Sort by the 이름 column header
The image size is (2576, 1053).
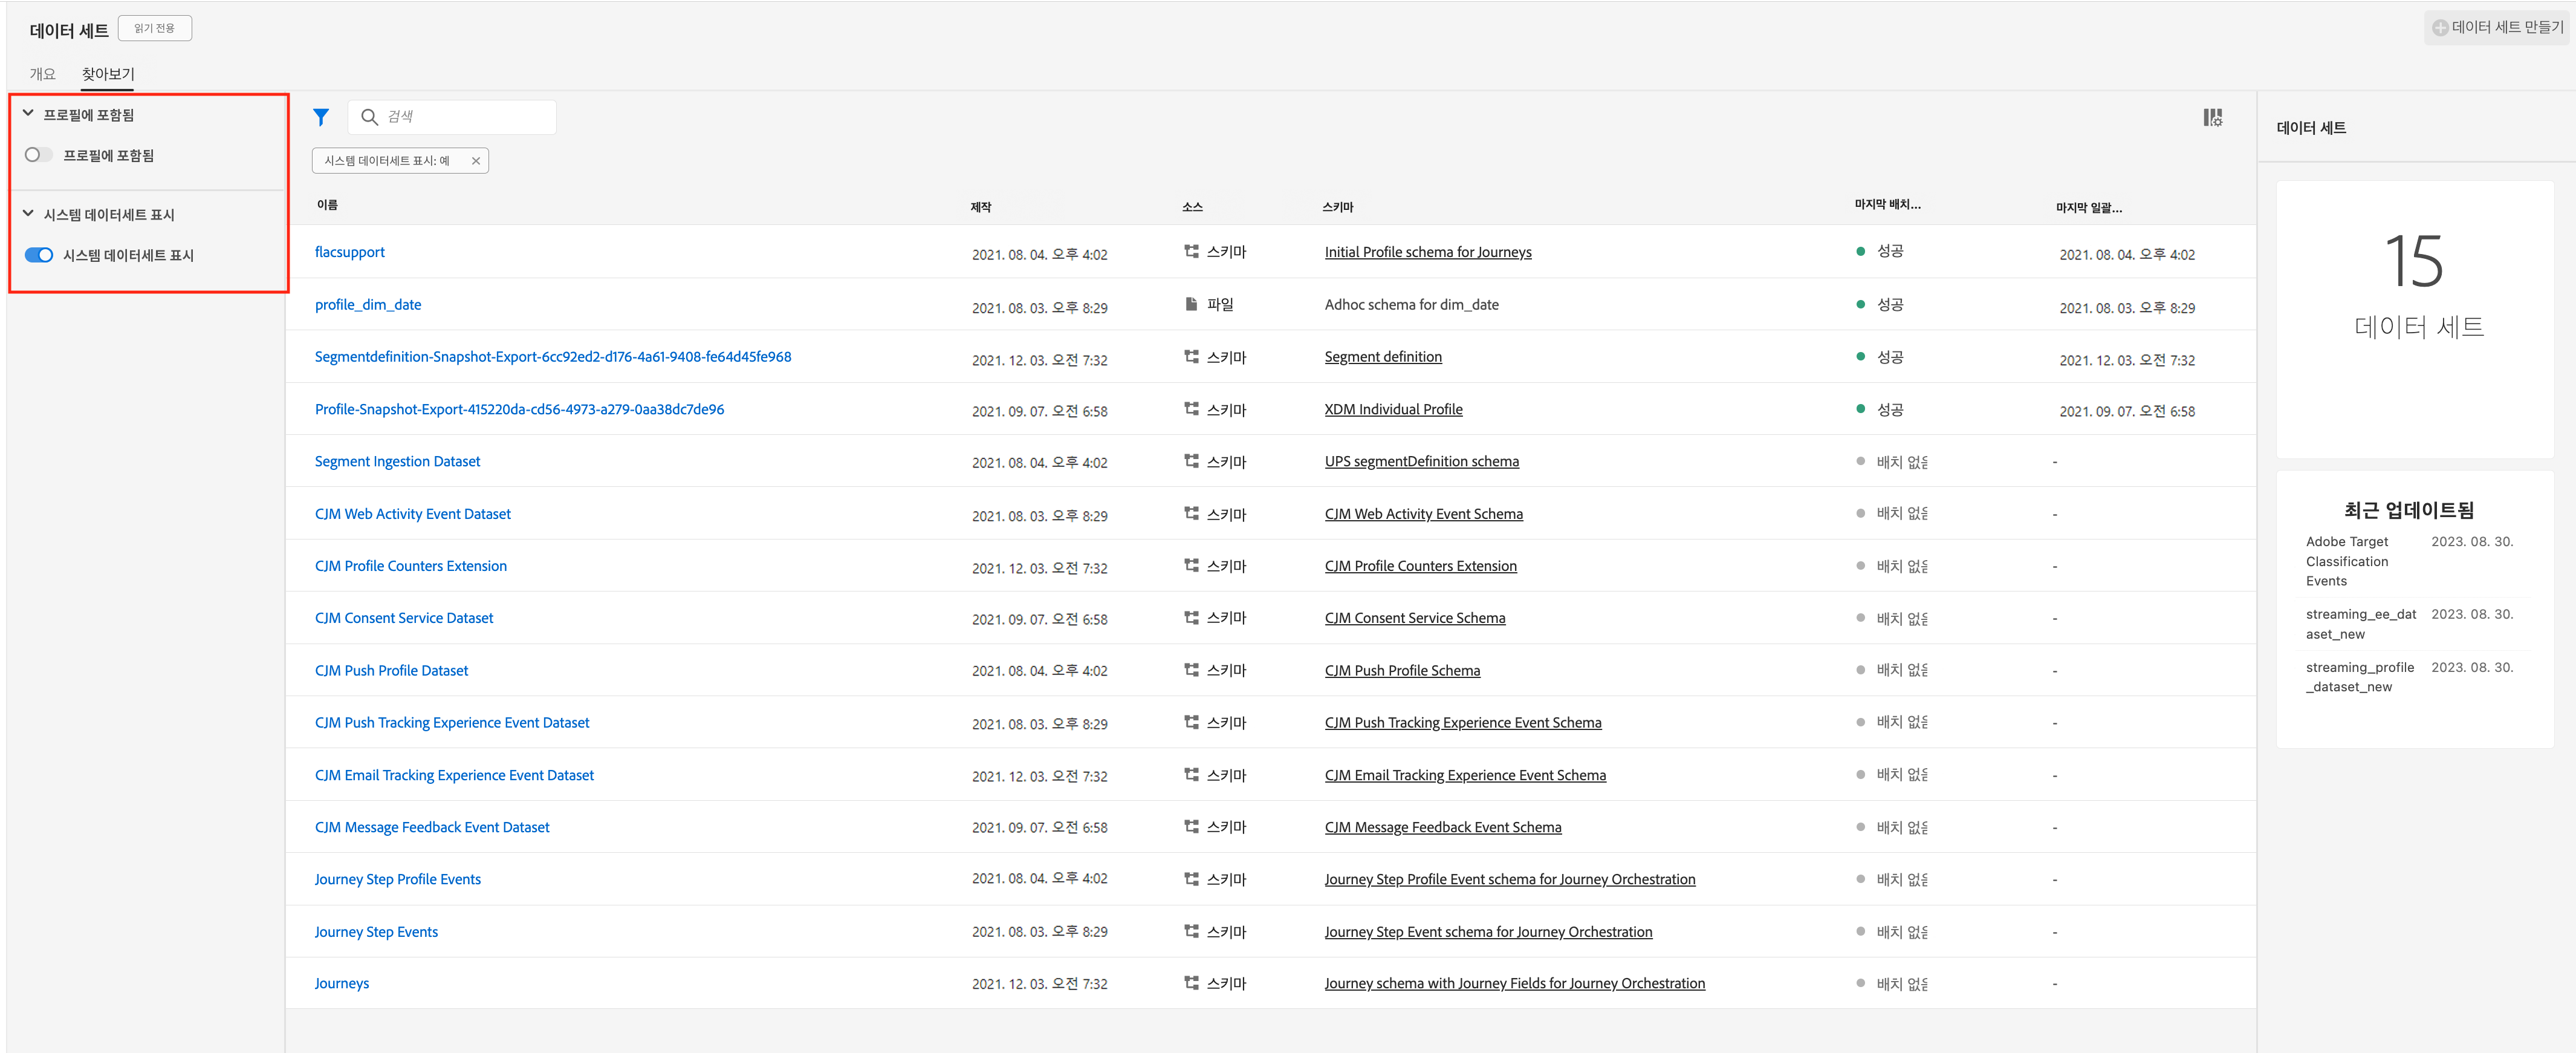pos(327,205)
